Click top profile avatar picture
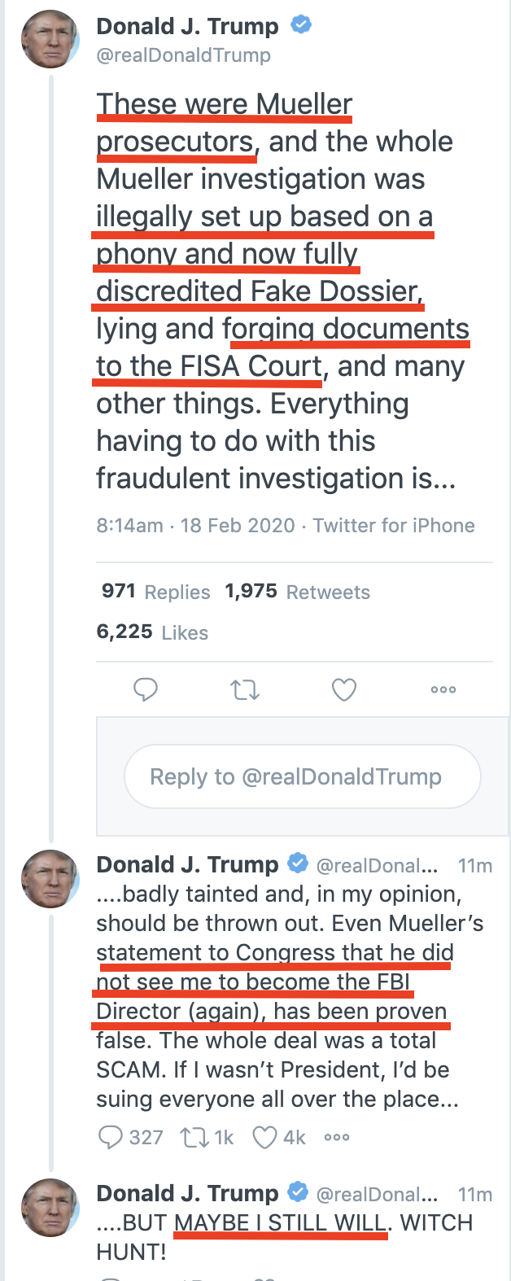 click(x=50, y=39)
